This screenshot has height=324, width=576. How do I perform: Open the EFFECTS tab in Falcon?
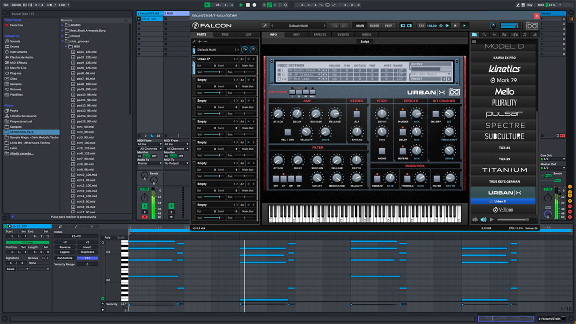(320, 35)
